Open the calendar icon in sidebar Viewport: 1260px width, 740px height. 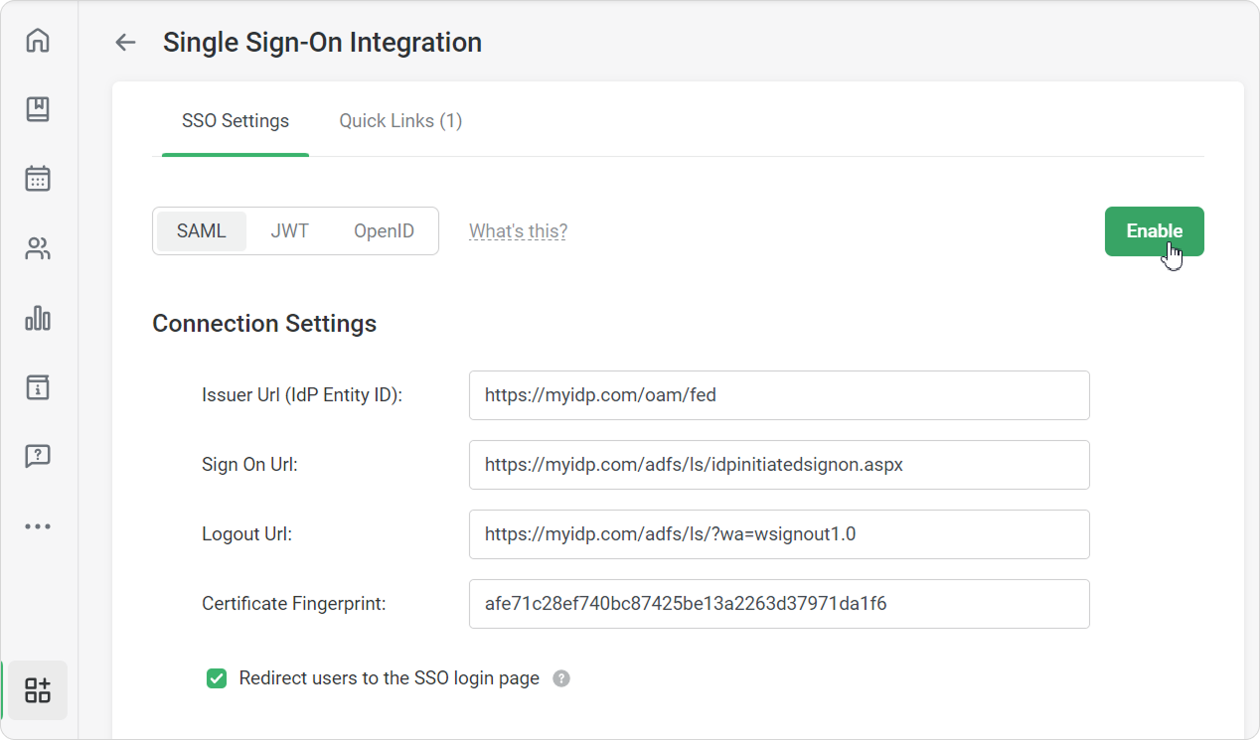[x=38, y=179]
